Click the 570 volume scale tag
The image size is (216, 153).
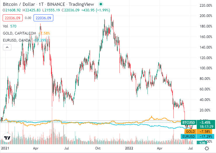click(202, 143)
